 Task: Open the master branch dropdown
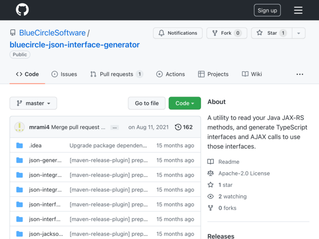point(33,103)
